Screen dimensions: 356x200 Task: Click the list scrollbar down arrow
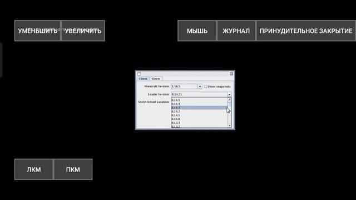(230, 126)
